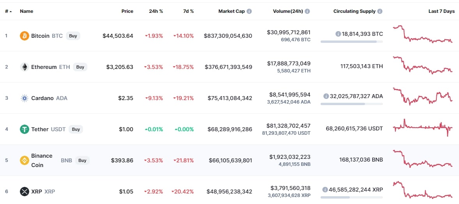The width and height of the screenshot is (459, 204).
Task: Click Bitcoin volume $30,995,712,861
Action: tap(289, 32)
